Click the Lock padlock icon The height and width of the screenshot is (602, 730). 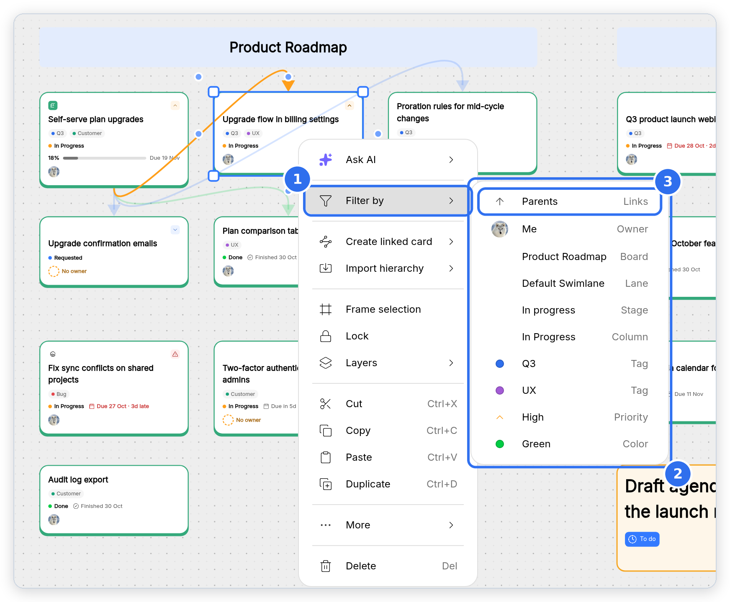326,336
